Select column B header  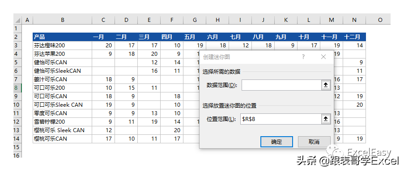click(62, 20)
